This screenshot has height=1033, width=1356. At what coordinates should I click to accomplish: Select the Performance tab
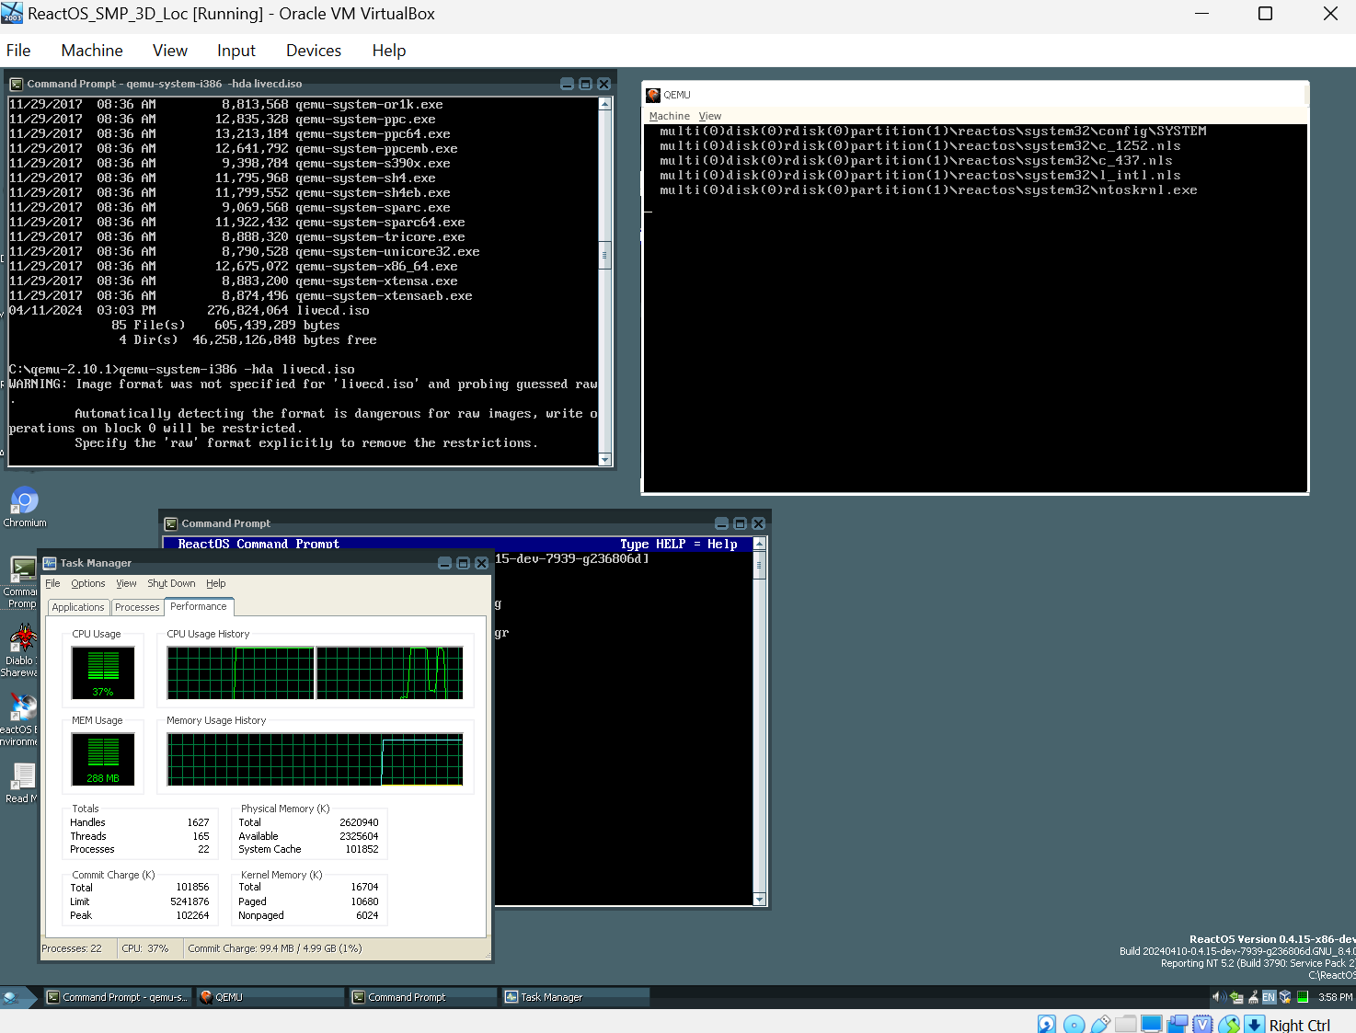coord(199,606)
